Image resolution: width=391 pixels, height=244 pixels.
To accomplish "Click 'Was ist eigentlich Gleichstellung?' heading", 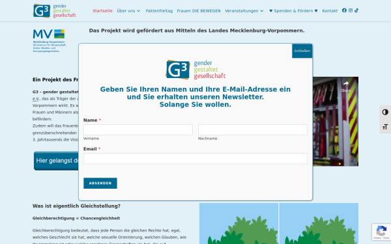I will (76, 206).
